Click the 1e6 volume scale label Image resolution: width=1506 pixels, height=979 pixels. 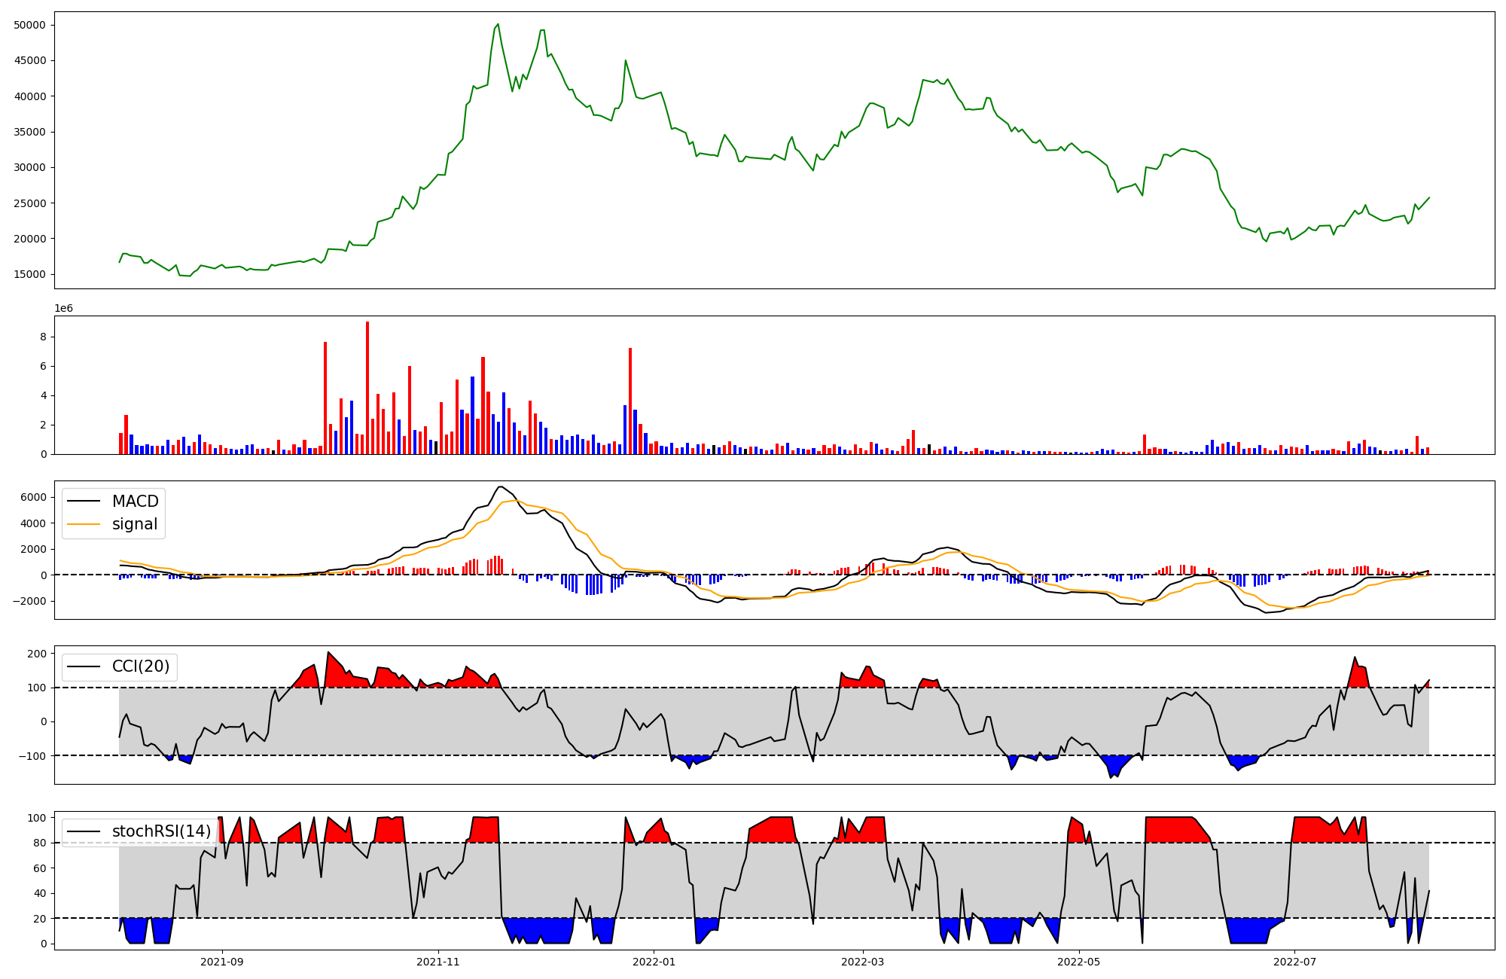tap(63, 308)
